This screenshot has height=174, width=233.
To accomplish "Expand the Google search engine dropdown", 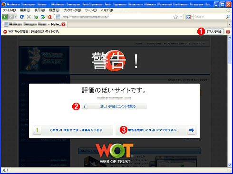I will tap(189, 17).
